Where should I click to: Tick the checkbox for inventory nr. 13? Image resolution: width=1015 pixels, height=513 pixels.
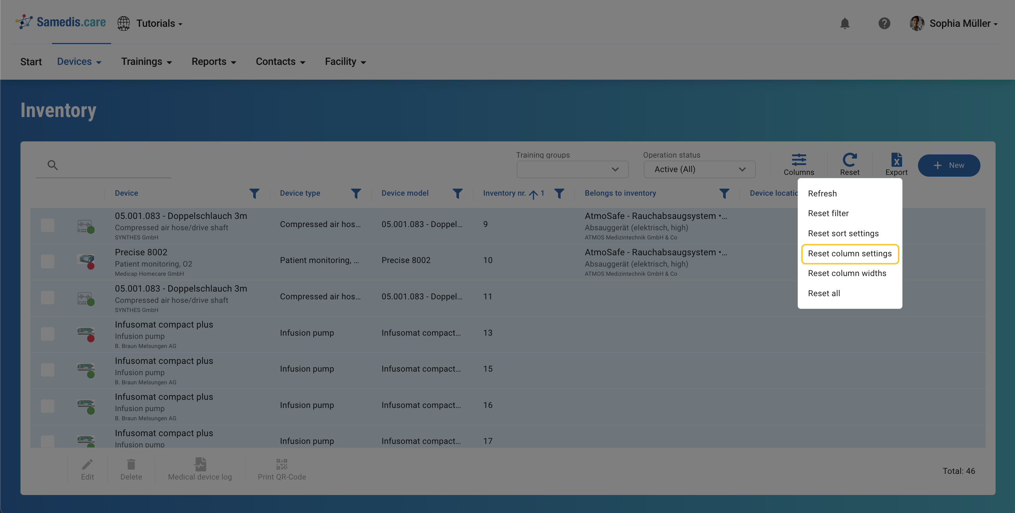click(48, 334)
